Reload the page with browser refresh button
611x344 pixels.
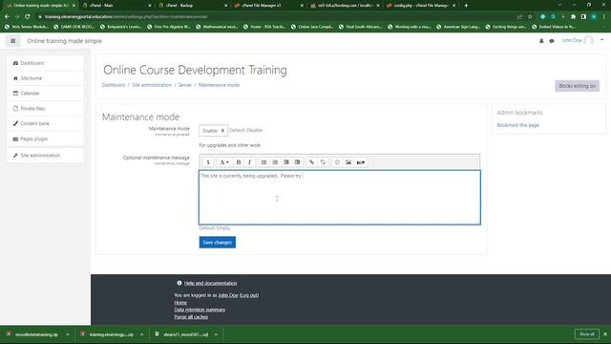[x=28, y=17]
